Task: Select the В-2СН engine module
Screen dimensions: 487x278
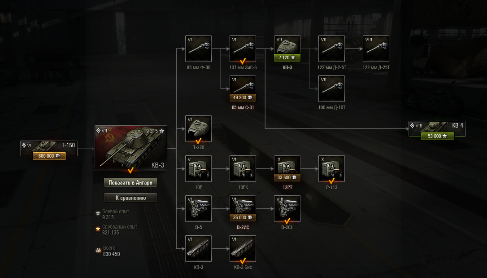Action: [x=287, y=209]
